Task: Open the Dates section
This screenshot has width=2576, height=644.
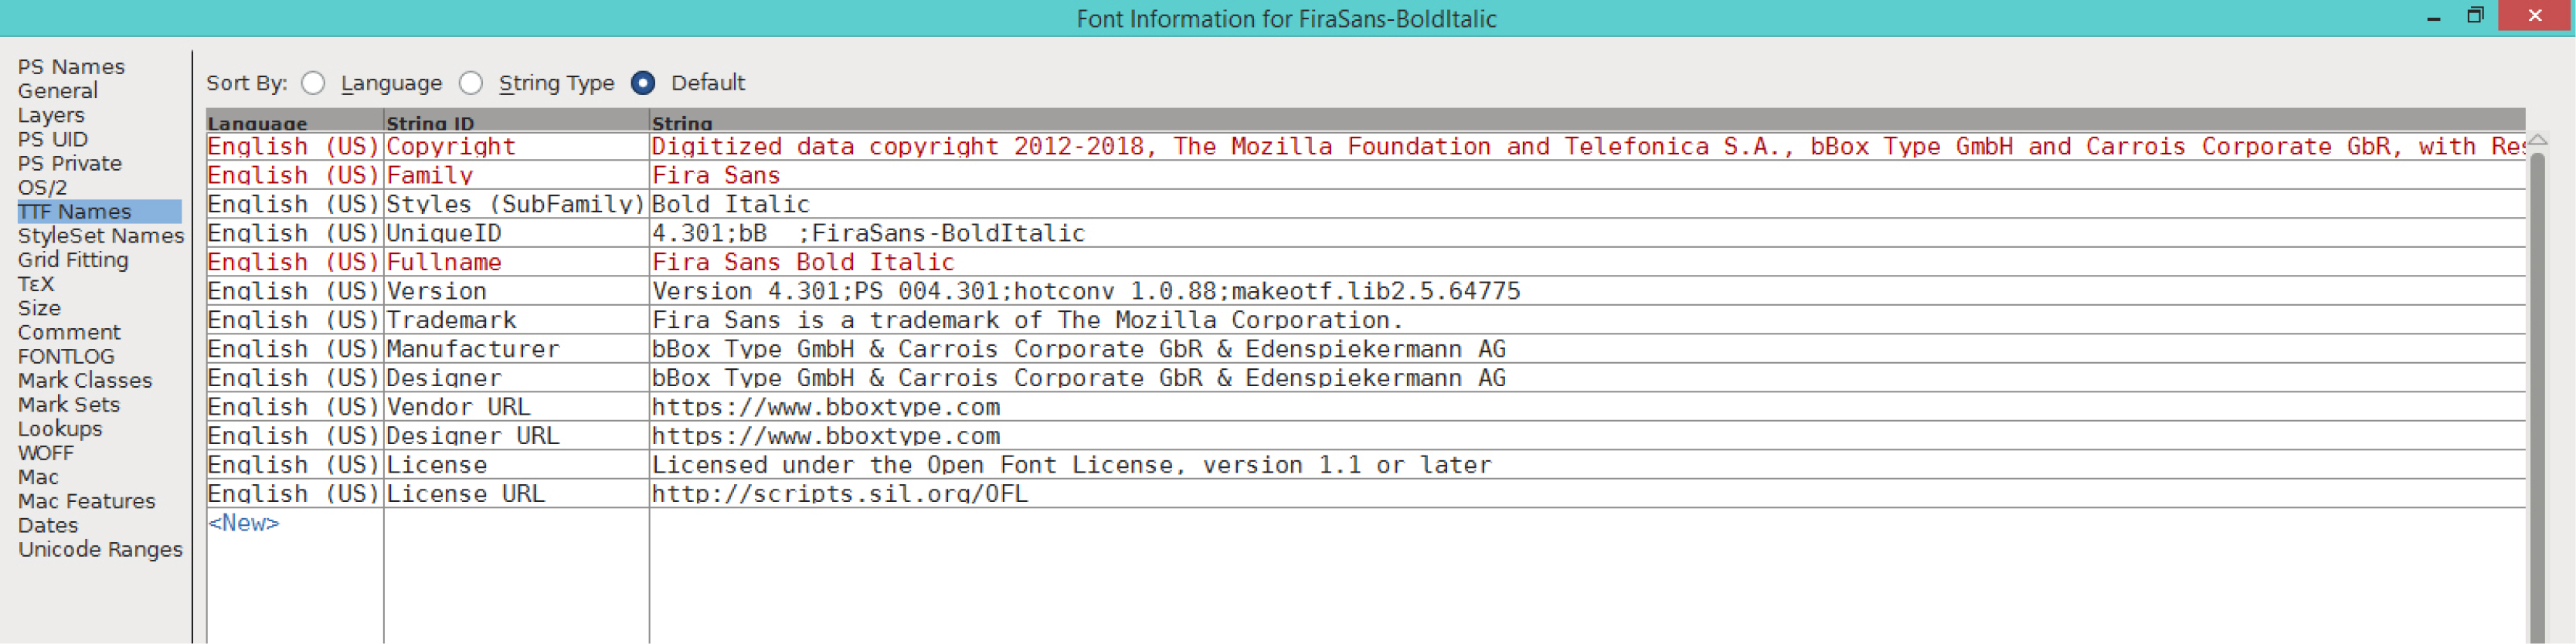Action: (x=48, y=525)
